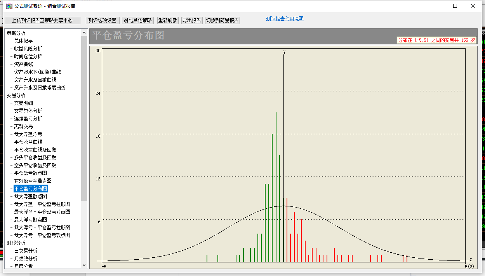This screenshot has width=485, height=276.
Task: Open 资产升水及回撤曲线
Action: click(35, 80)
